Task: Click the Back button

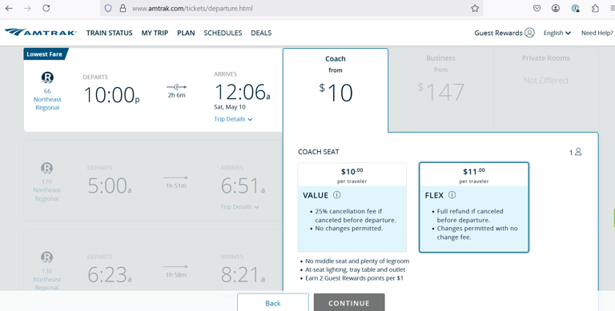Action: 272,303
